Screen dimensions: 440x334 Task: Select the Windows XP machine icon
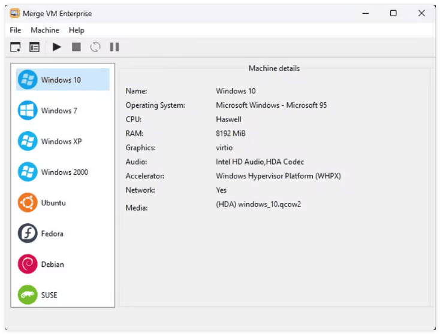tap(28, 141)
